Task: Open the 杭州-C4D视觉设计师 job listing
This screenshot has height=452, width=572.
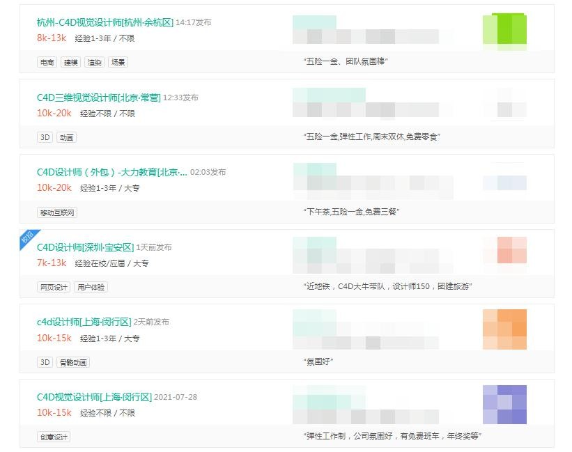Action: [x=105, y=22]
